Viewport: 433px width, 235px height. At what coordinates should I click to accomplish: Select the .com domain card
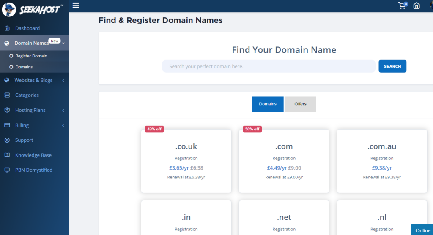[x=284, y=161]
